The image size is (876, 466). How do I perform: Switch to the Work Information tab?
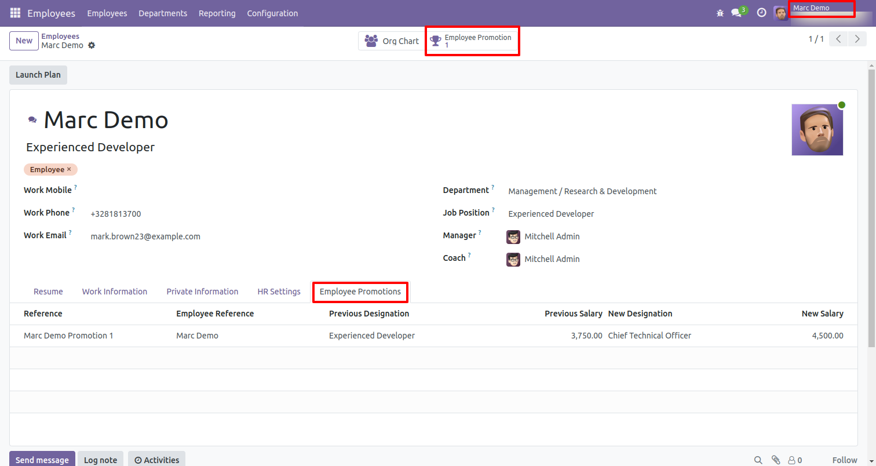coord(115,292)
